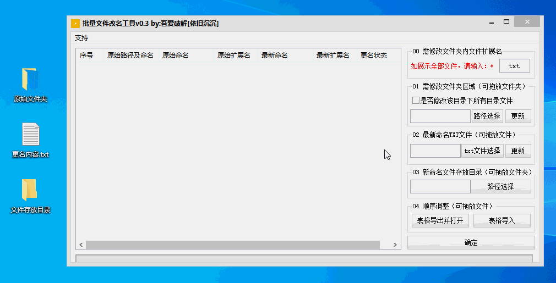Open the 支持 menu
The image size is (556, 283).
[81, 38]
